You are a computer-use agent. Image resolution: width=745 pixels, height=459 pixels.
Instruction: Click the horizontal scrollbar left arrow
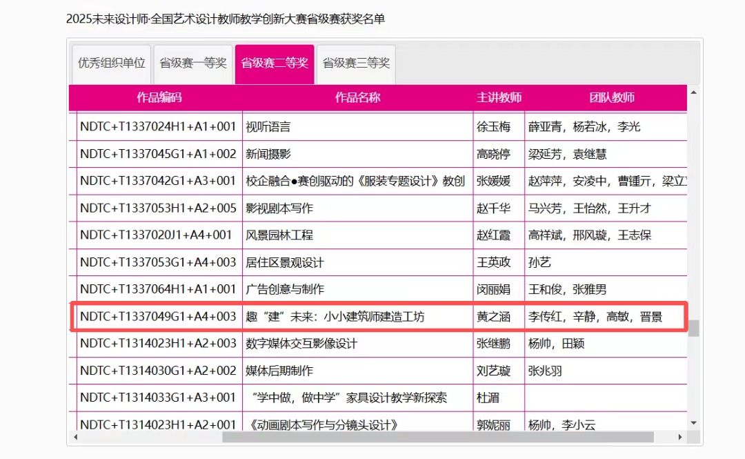point(75,437)
